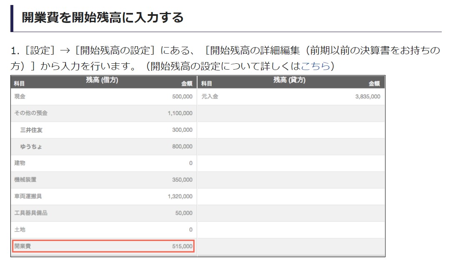Edit the 515,000 amount for 開業費

click(182, 246)
